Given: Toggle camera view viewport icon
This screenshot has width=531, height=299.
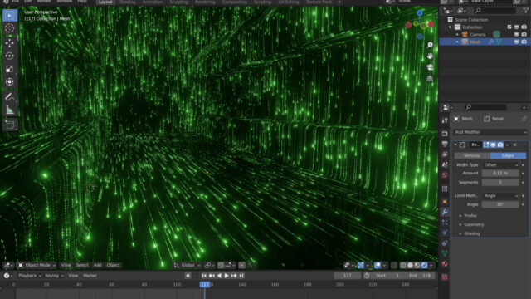Looking at the screenshot, I should pos(430,67).
